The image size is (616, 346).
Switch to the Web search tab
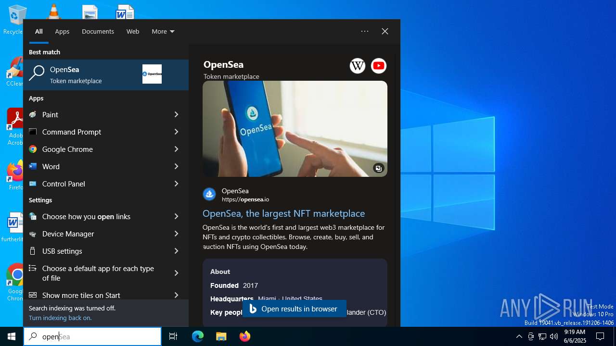click(133, 31)
